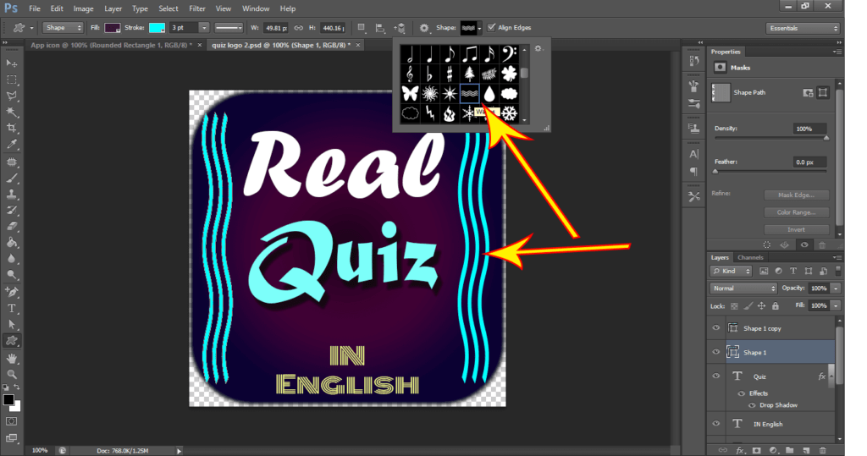Toggle Effects visibility on Quiz layer

tap(742, 393)
